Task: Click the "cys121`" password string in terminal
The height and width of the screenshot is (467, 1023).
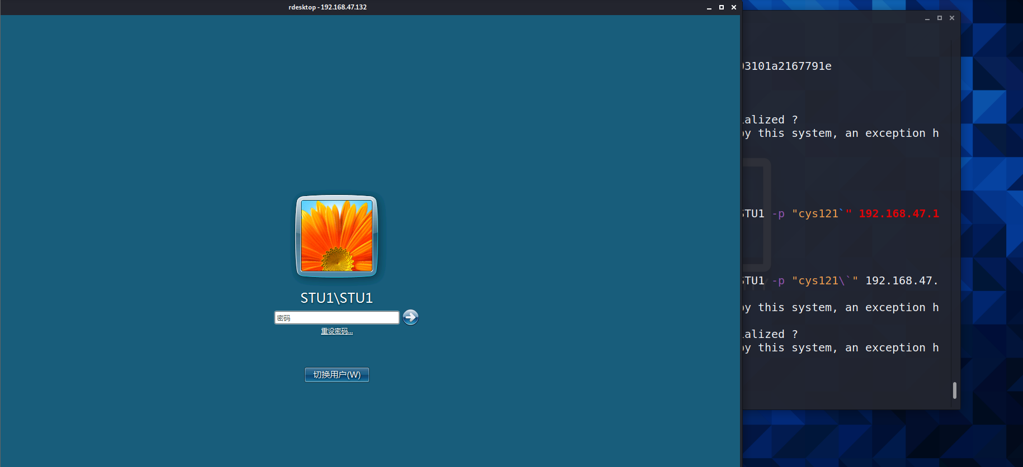Action: click(x=822, y=213)
